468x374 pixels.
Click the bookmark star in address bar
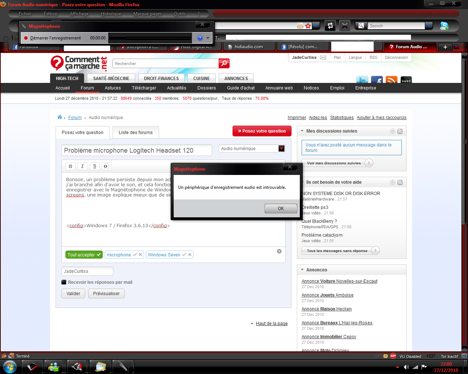click(x=308, y=26)
